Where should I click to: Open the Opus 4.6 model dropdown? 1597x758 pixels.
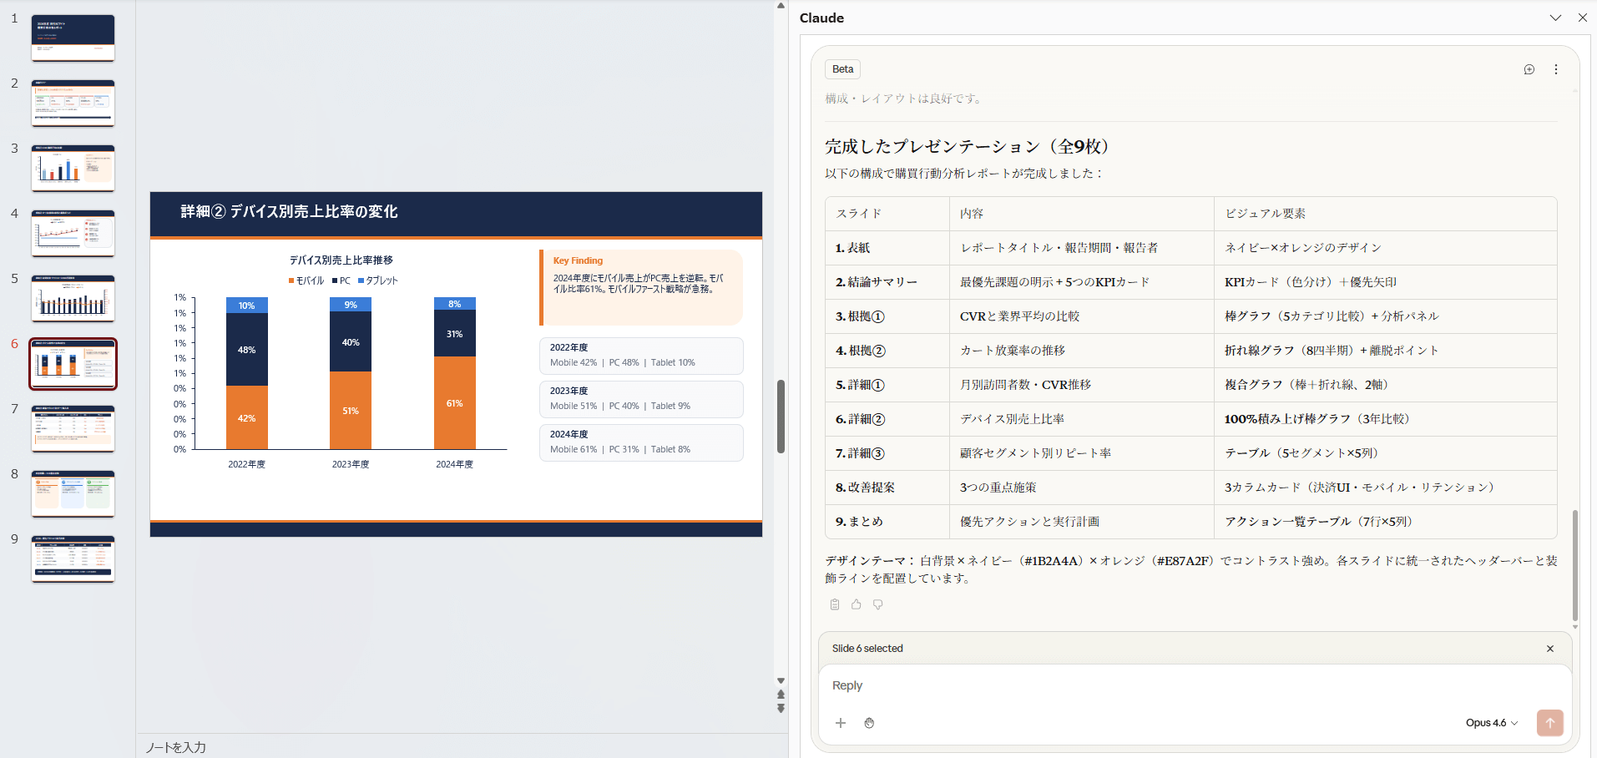pos(1491,723)
